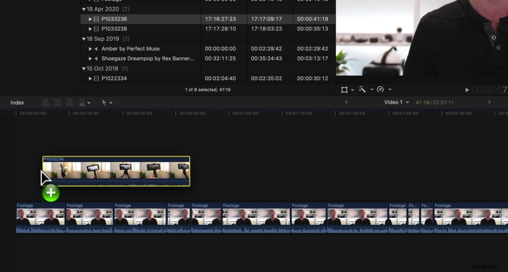Viewport: 508px width, 272px height.
Task: Click the 00:02:04:40 start time cell
Action: click(220, 78)
